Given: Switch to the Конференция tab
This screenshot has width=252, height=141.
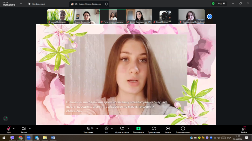Looking at the screenshot, I should point(36,4).
